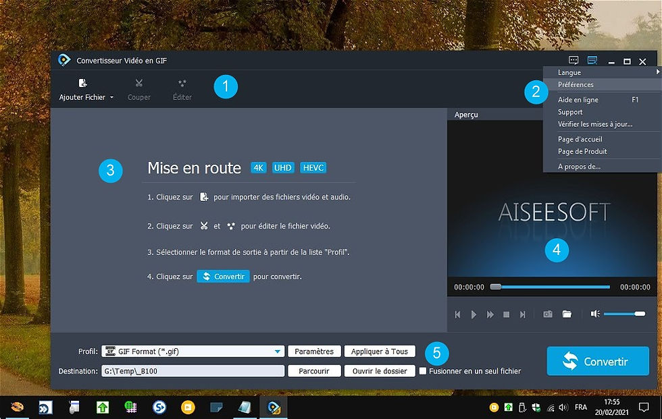662x419 pixels.
Task: Click the feedback chat icon in title bar
Action: pyautogui.click(x=574, y=60)
